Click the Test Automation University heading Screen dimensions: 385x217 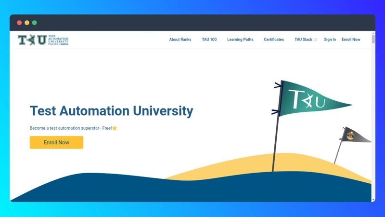pyautogui.click(x=112, y=111)
